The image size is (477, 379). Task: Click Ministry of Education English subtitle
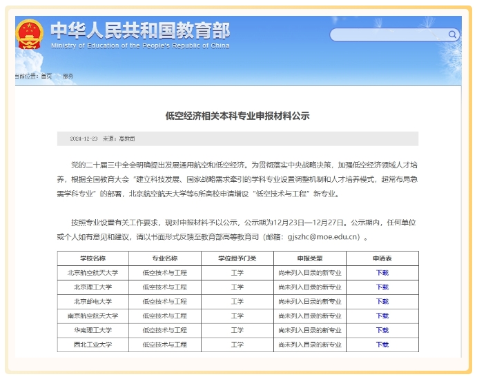click(140, 46)
